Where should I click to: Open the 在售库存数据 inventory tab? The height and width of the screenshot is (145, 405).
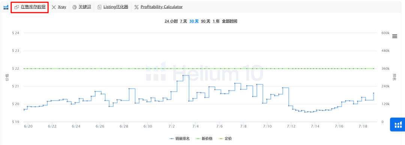point(30,7)
